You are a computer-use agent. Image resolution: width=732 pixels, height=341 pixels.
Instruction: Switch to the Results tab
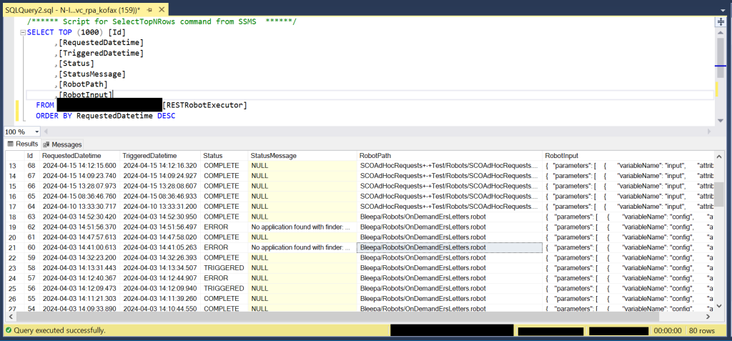coord(23,144)
